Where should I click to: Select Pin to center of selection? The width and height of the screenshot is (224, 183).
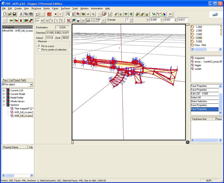click(39, 50)
